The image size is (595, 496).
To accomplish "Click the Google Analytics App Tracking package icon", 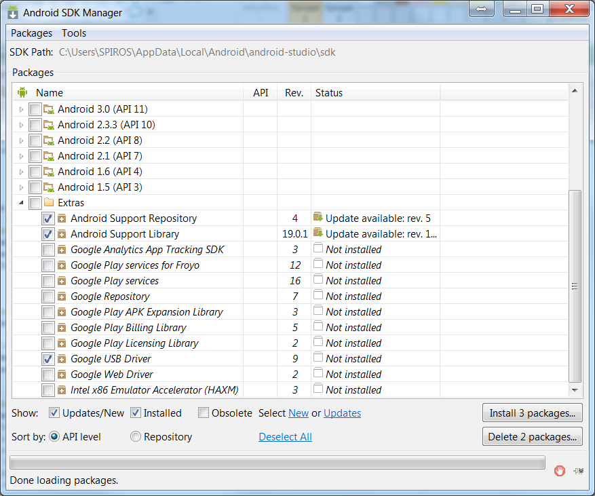I will pyautogui.click(x=62, y=250).
